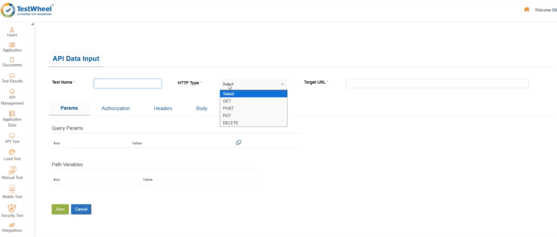Open the Users sidebar icon

tap(12, 29)
